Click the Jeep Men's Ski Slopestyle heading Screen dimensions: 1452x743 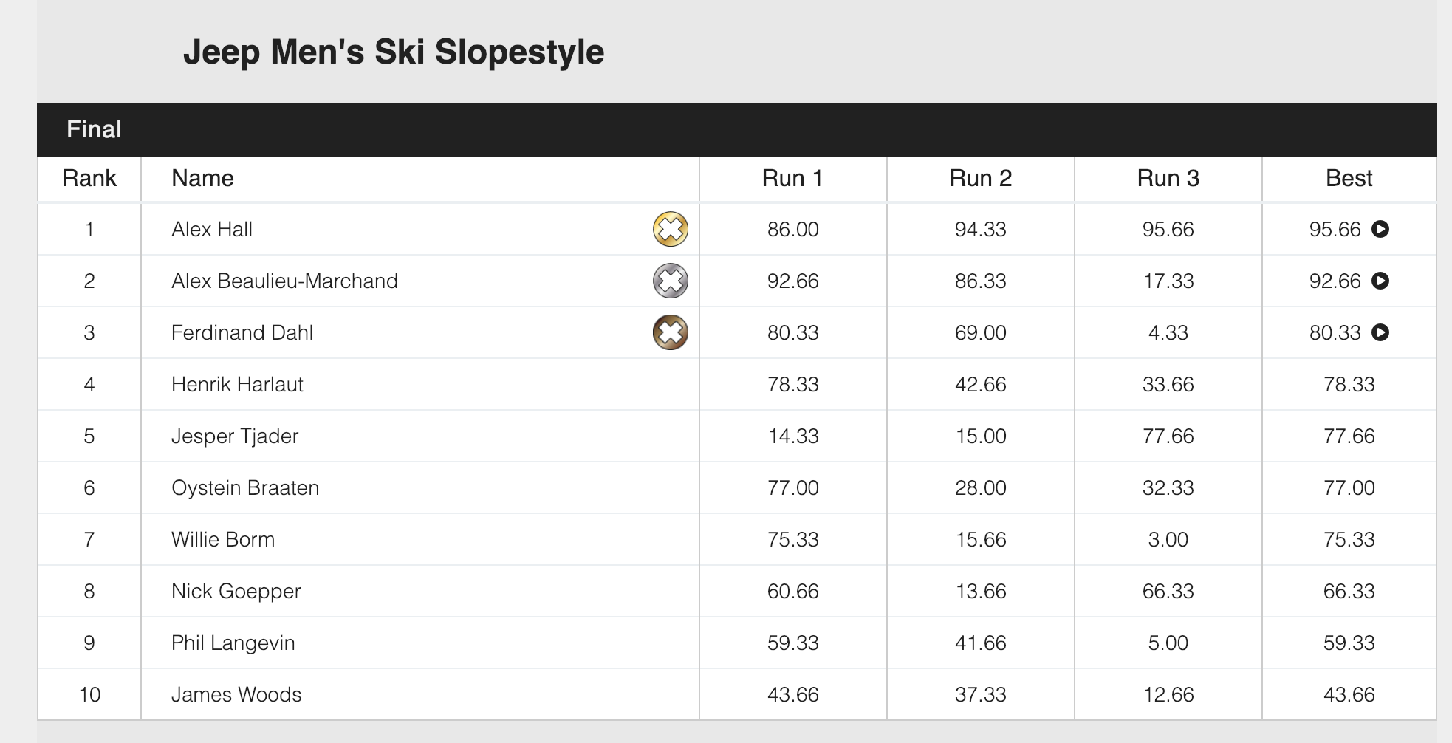pos(394,52)
